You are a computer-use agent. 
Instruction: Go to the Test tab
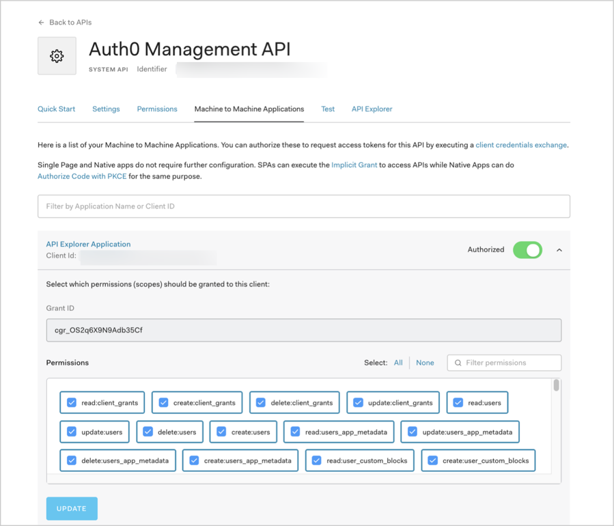click(x=328, y=109)
